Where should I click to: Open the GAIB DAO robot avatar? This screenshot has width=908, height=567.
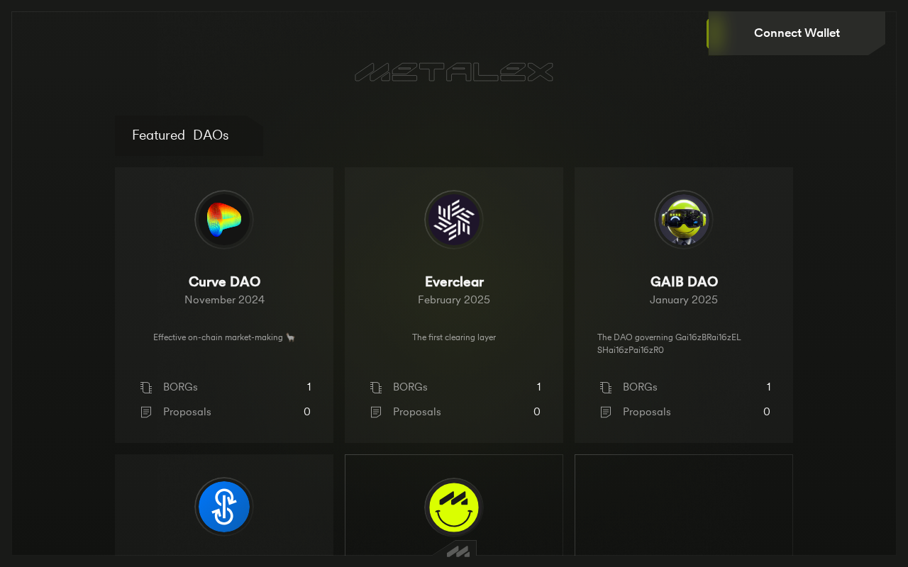[x=684, y=220]
